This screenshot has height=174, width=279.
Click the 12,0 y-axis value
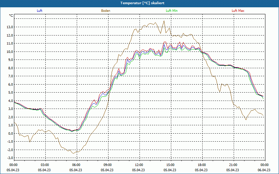pyautogui.click(x=10, y=35)
